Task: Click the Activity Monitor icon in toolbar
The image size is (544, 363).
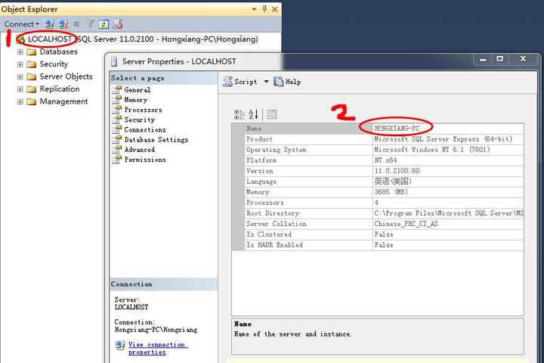Action: coord(118,24)
